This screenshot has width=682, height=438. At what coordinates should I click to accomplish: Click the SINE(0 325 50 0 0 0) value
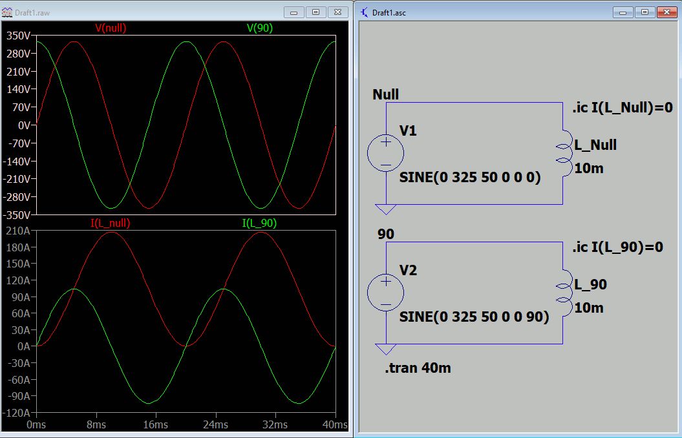470,177
